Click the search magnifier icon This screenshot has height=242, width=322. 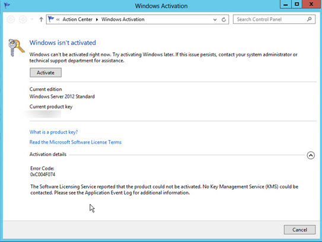[309, 20]
